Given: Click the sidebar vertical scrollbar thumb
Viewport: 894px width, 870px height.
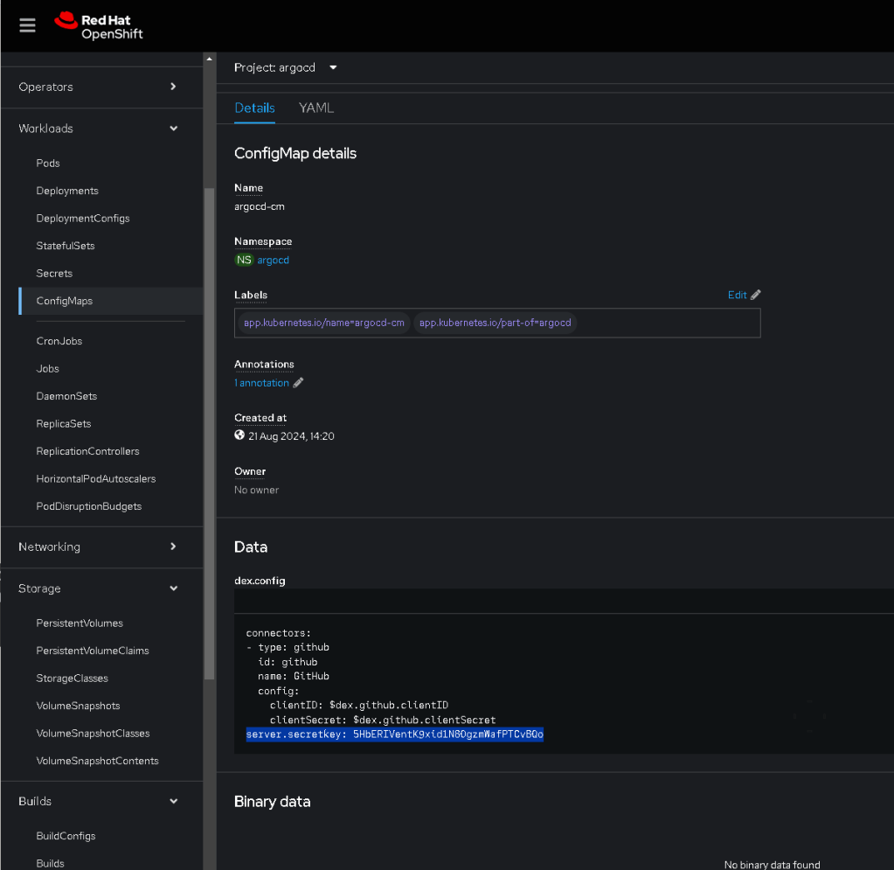Looking at the screenshot, I should click(209, 434).
